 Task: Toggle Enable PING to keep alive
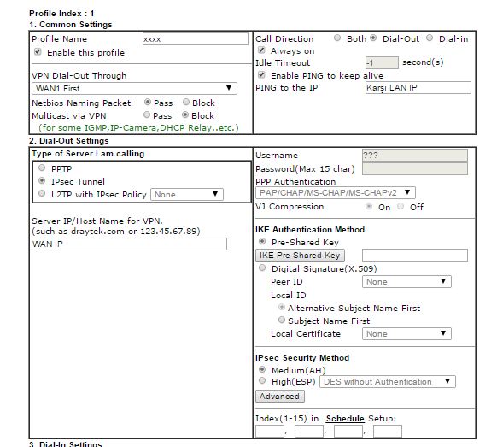click(x=262, y=75)
